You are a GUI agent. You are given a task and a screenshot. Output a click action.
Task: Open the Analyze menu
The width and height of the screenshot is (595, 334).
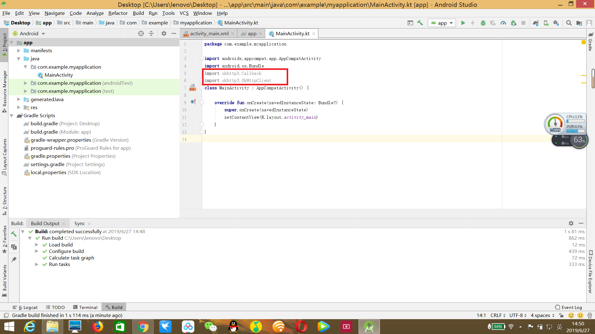point(95,13)
